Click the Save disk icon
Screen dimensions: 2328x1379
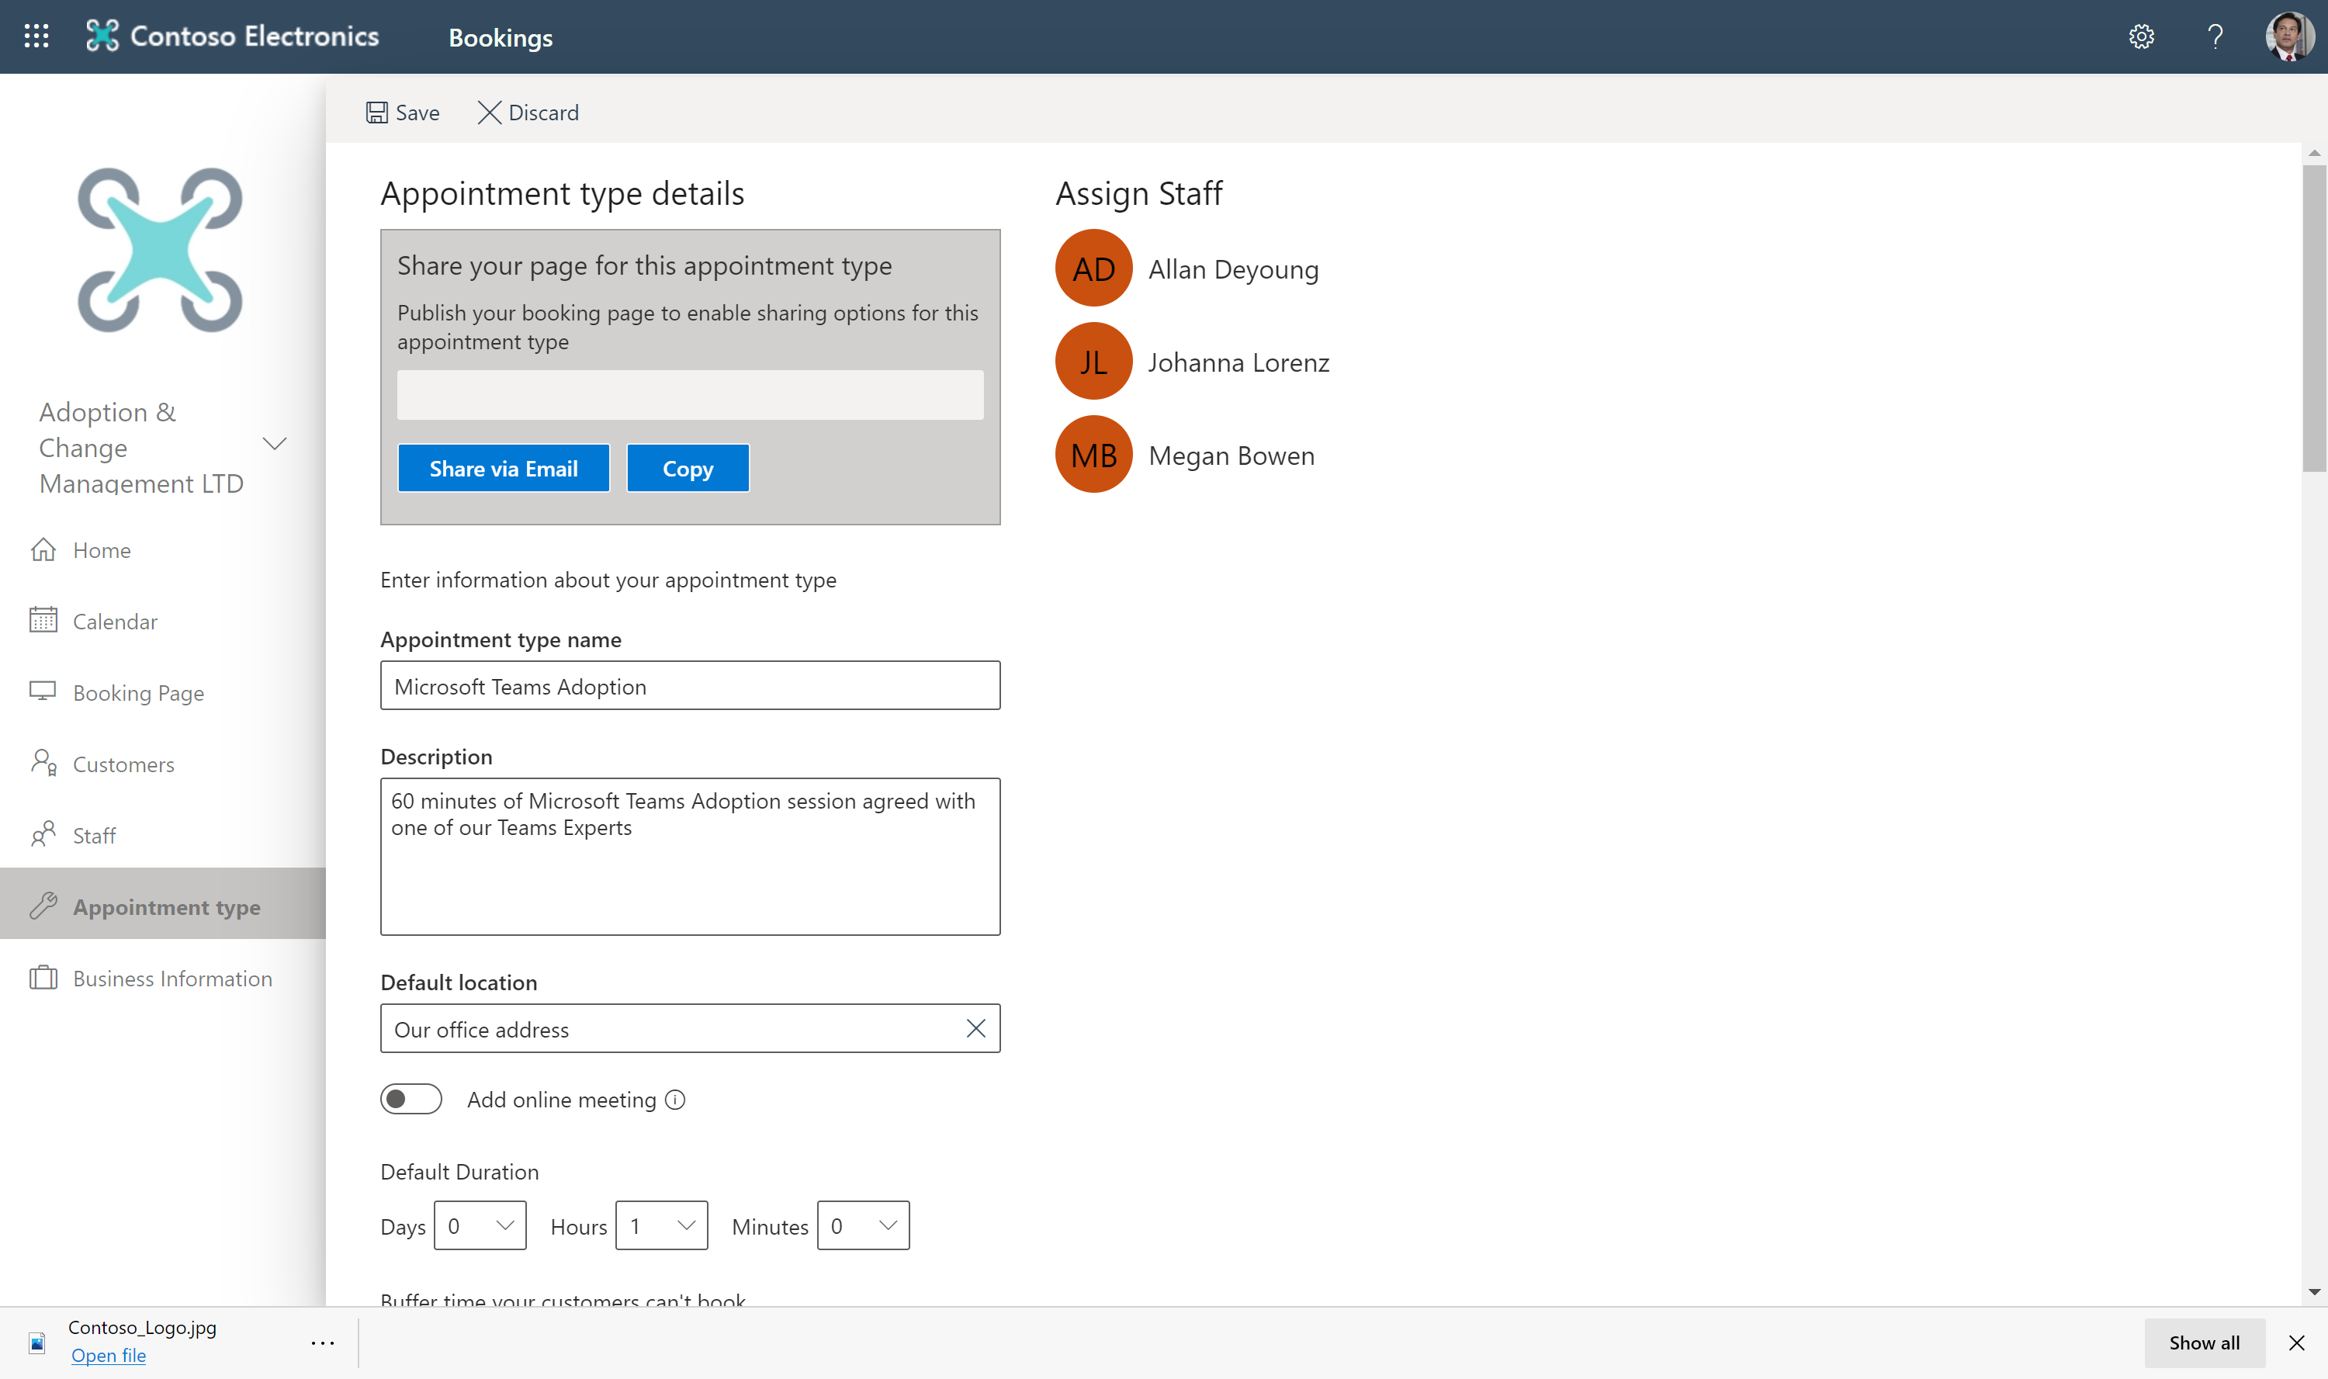(376, 113)
